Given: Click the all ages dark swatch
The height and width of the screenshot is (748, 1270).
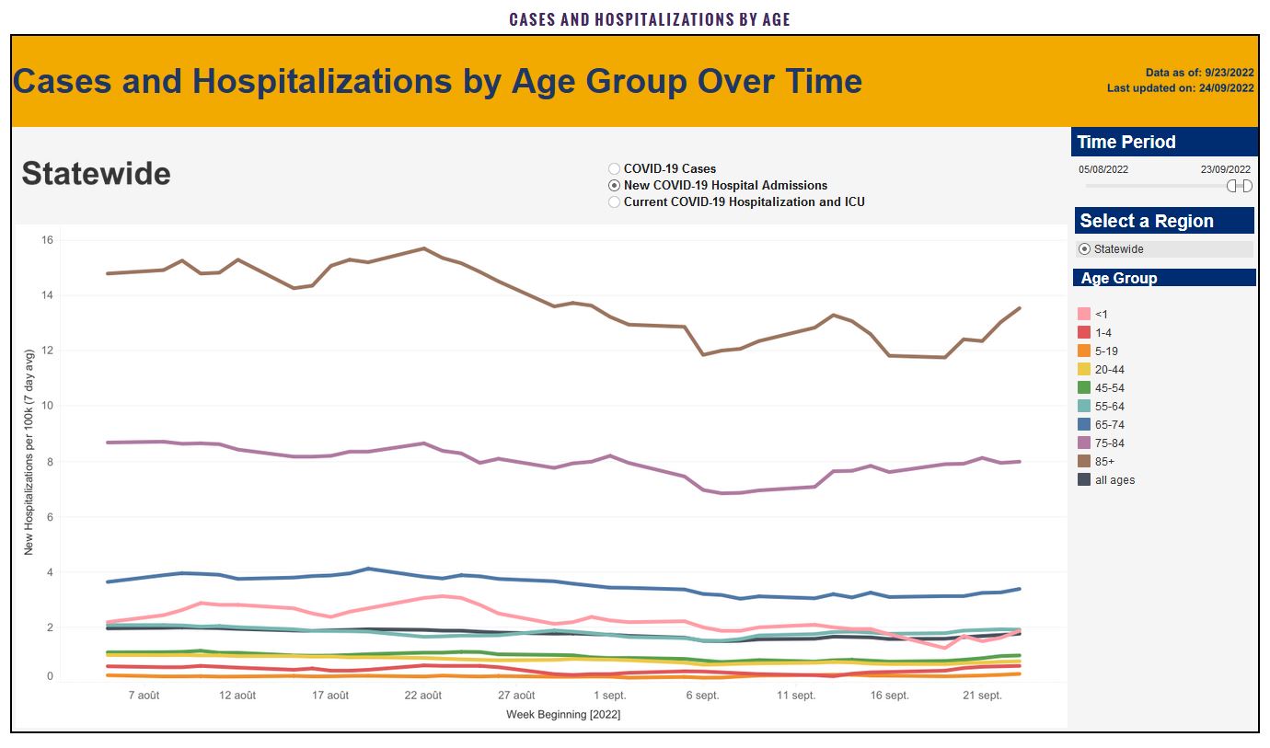Looking at the screenshot, I should (x=1084, y=479).
